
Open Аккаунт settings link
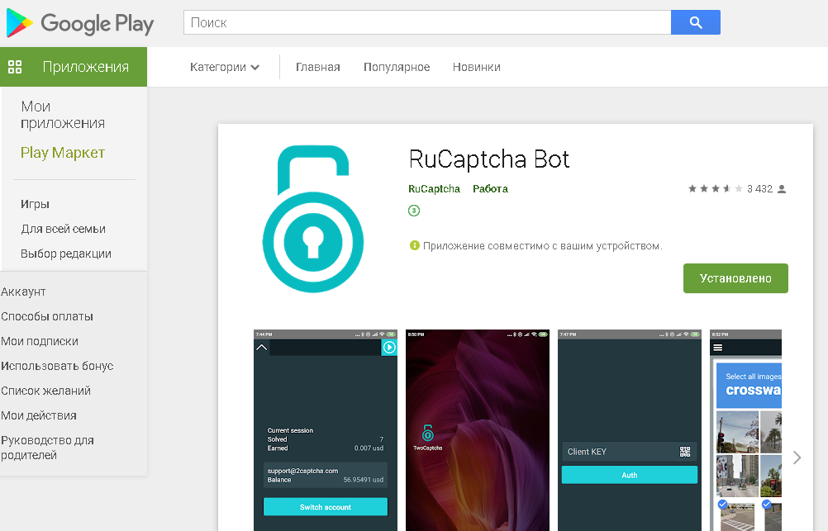pyautogui.click(x=23, y=292)
